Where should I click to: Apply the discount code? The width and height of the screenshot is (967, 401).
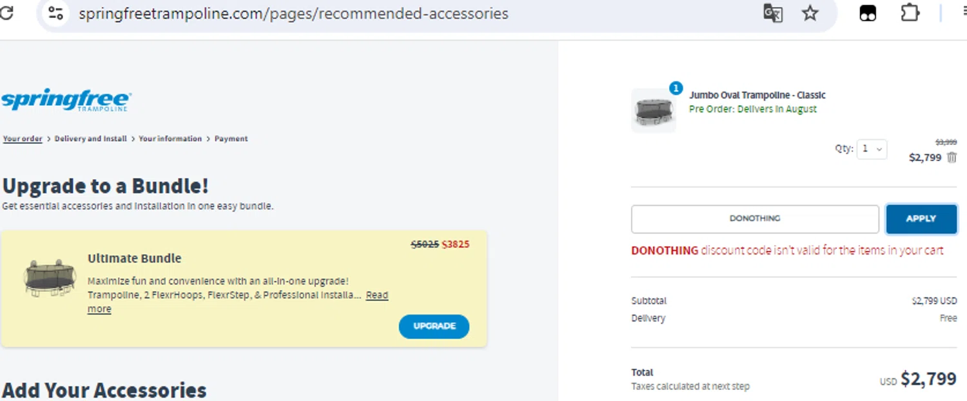click(x=921, y=219)
